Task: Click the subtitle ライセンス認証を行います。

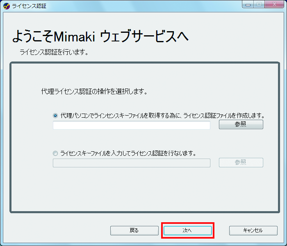Action: [54, 52]
